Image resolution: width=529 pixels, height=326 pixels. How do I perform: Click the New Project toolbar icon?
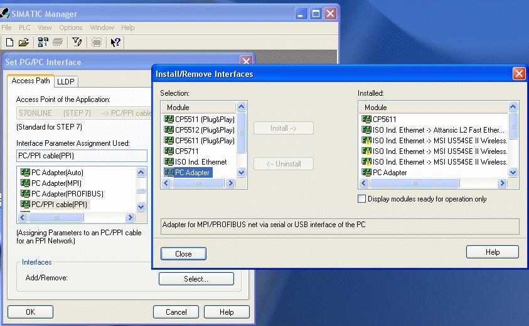[9, 42]
